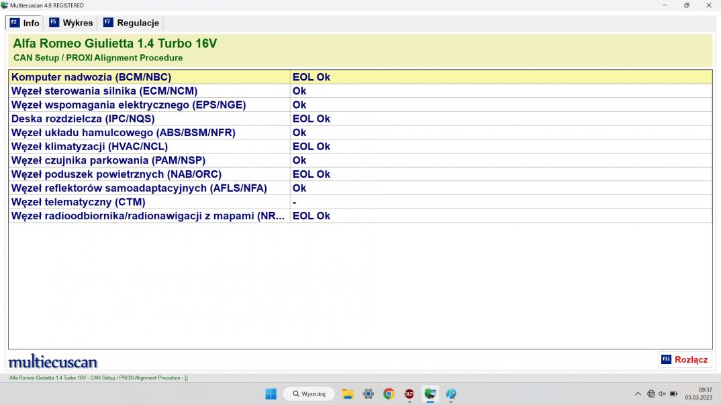Select Węzeł poduszek powietrznych (NAB/ORC) row

360,174
